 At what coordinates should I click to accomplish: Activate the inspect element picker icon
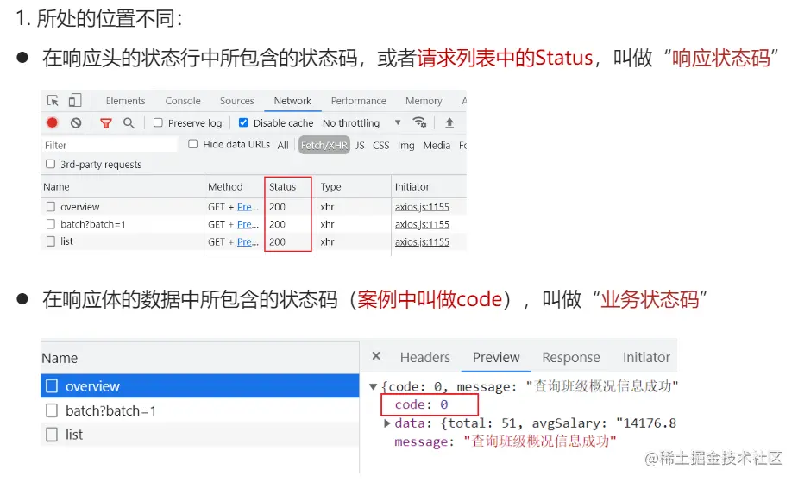click(53, 101)
